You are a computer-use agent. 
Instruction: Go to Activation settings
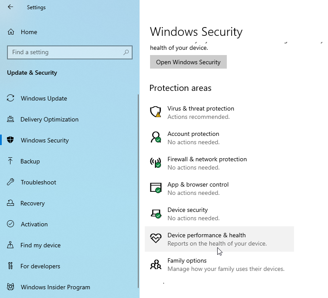69,224
